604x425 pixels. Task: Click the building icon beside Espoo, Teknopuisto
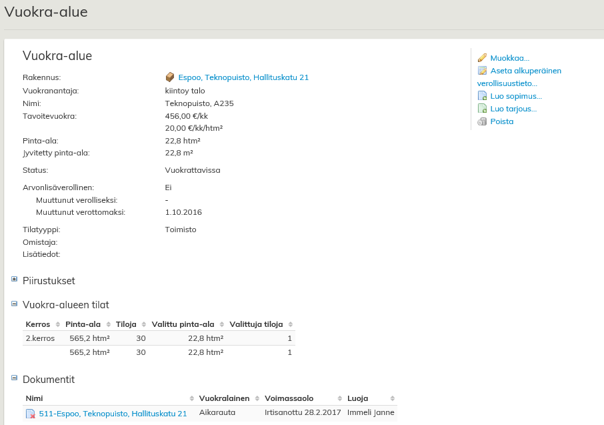tap(169, 77)
